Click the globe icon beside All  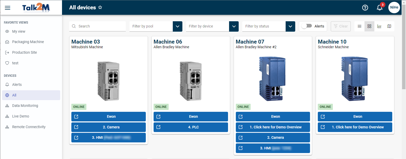pos(7,95)
